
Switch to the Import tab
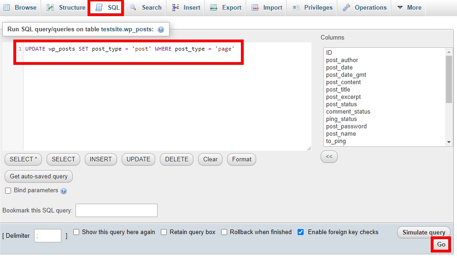266,7
